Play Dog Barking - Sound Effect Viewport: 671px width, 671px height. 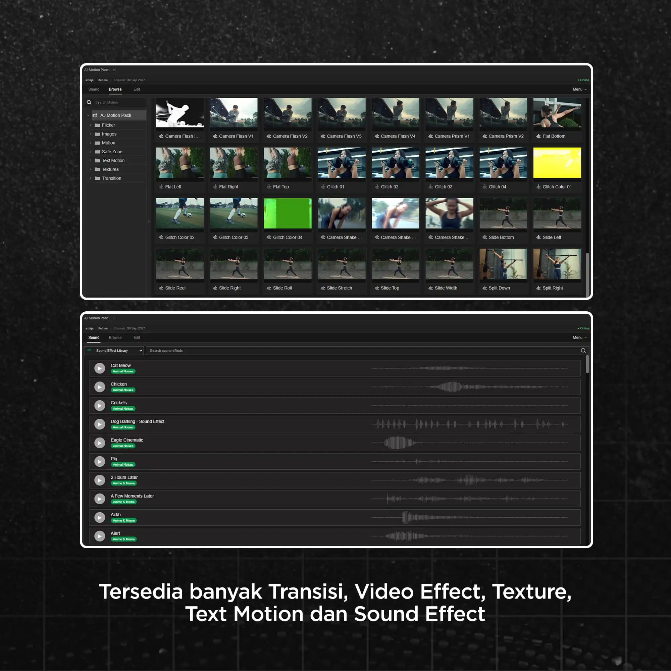(x=100, y=424)
